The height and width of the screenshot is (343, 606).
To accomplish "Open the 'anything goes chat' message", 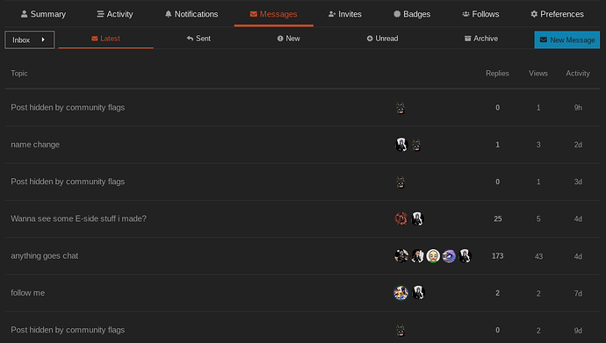I will pos(45,256).
